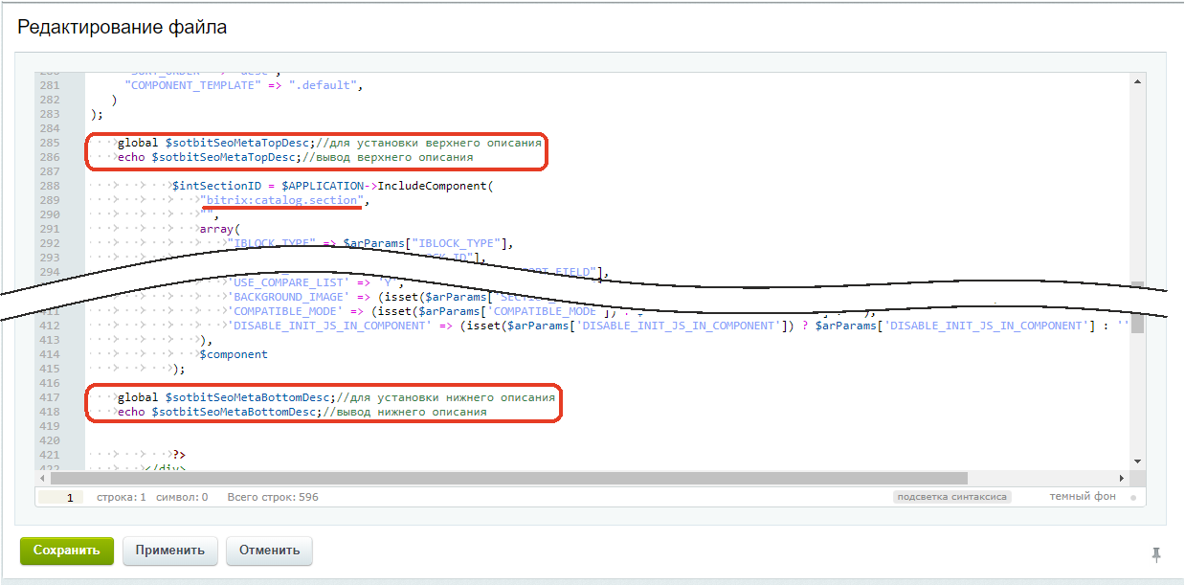This screenshot has height=585, width=1185.
Task: Toggle подсветка синтаксиса syntax highlighting
Action: (x=951, y=497)
